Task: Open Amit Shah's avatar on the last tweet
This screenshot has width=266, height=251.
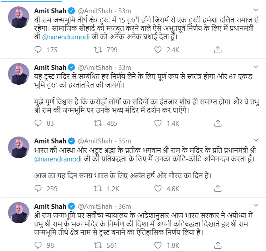Action: [19, 212]
